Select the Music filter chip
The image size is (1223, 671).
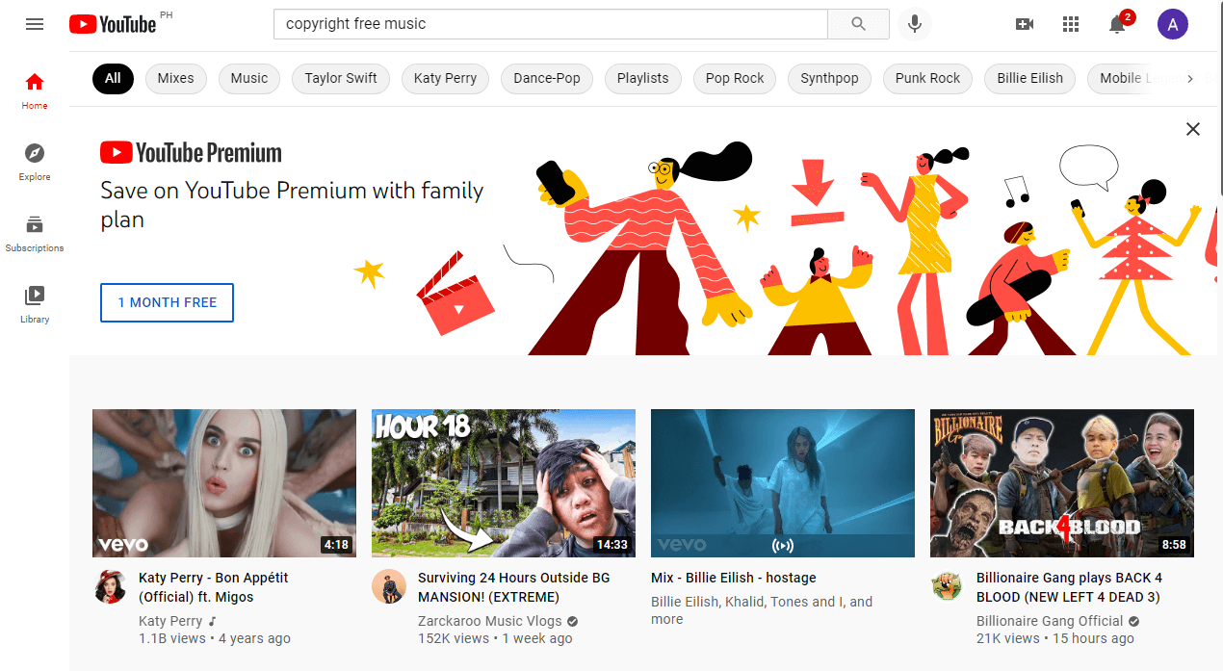click(x=249, y=78)
